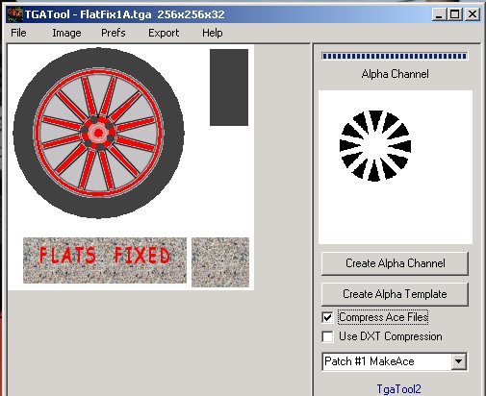Click the Create Alpha Template button

[x=395, y=294]
